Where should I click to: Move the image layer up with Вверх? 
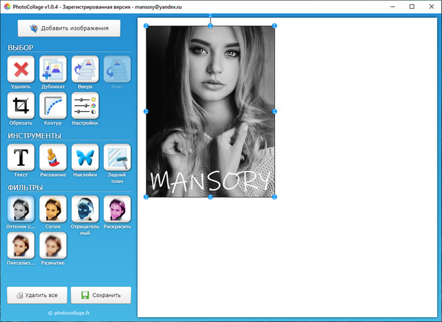point(85,69)
